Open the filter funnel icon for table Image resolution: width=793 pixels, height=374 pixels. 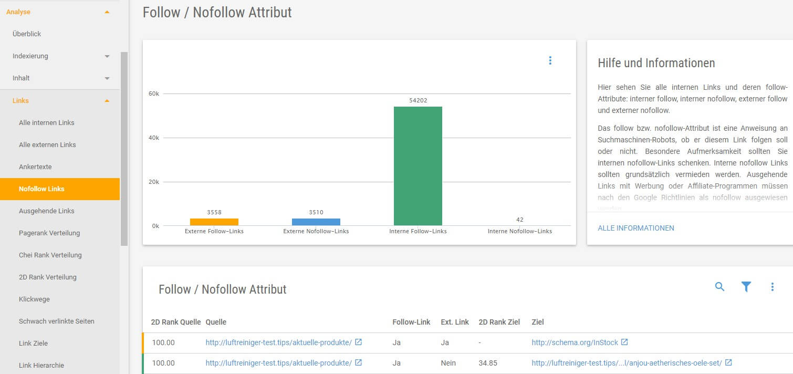tap(746, 287)
